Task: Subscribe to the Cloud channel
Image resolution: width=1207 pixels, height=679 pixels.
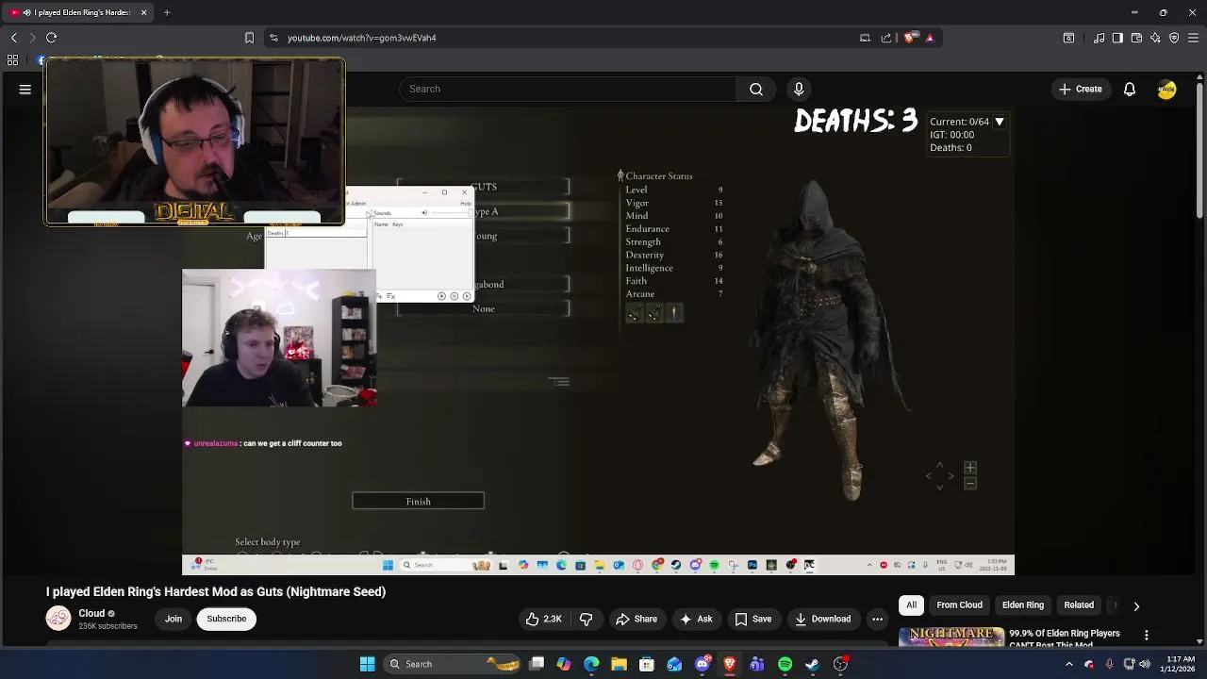Action: (226, 619)
